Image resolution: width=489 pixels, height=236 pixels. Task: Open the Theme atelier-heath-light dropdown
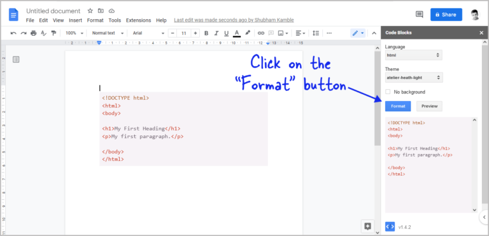pos(414,78)
